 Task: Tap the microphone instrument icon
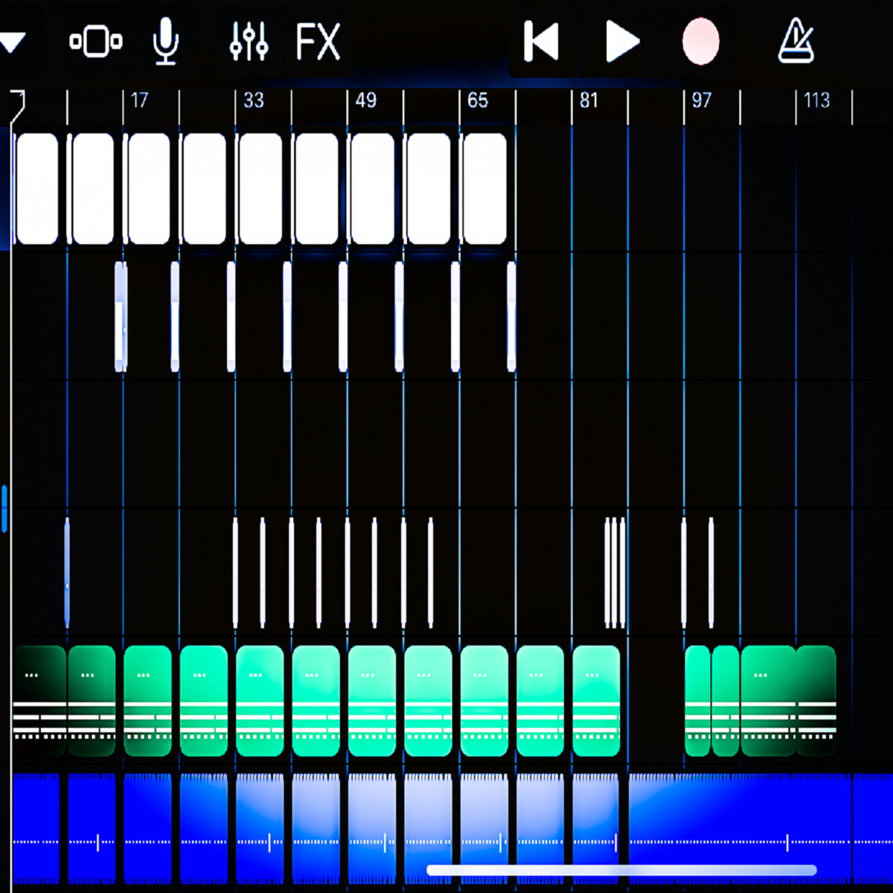pos(165,42)
